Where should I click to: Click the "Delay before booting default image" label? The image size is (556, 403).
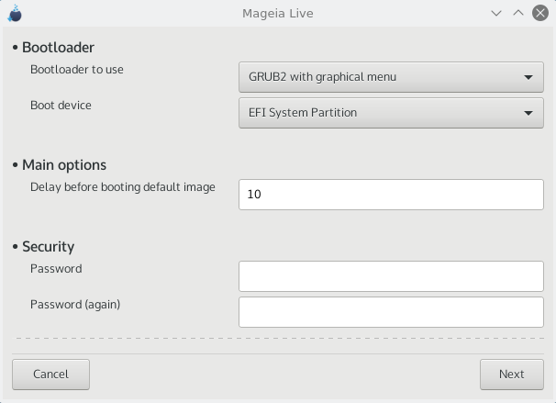[x=123, y=187]
